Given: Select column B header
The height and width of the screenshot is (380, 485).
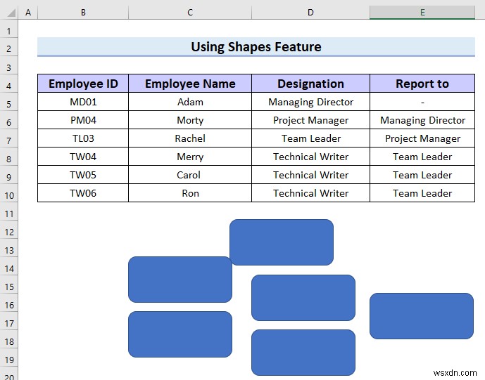Looking at the screenshot, I should point(83,13).
